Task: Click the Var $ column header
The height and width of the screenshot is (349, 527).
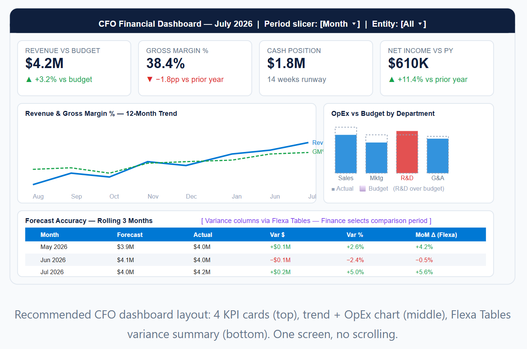Action: pyautogui.click(x=277, y=235)
